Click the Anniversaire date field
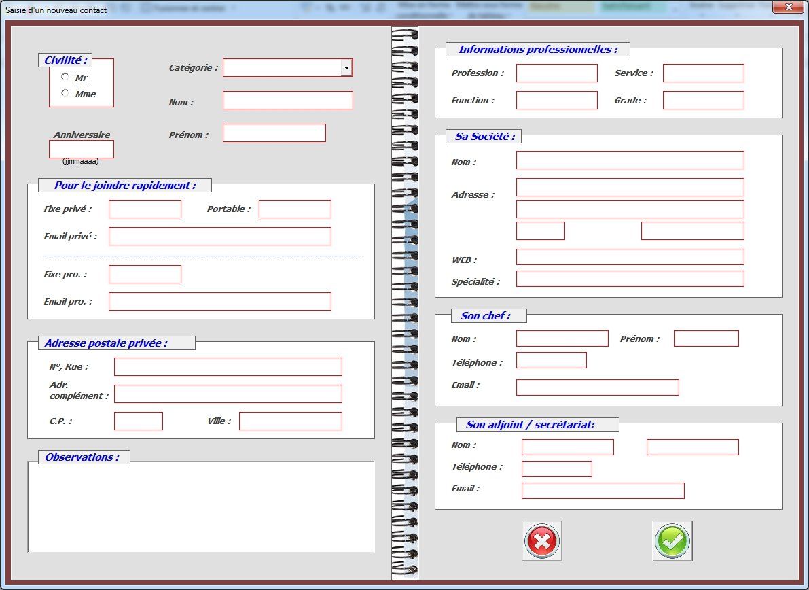This screenshot has height=590, width=809. pos(81,150)
